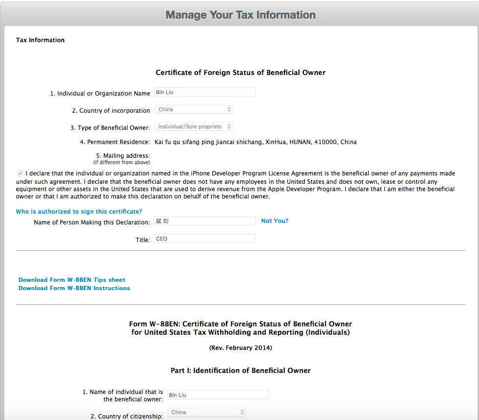Open the Country of incorporation dropdown
The height and width of the screenshot is (420, 479).
(x=194, y=109)
